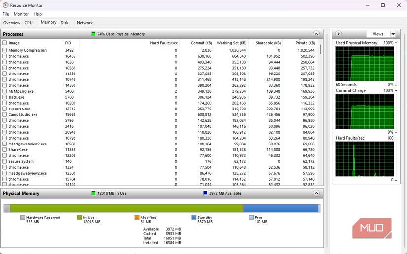Check the Memory Compression process checkbox
The height and width of the screenshot is (254, 407).
point(4,50)
